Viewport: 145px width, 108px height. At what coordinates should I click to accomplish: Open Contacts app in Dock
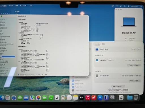coord(63,98)
